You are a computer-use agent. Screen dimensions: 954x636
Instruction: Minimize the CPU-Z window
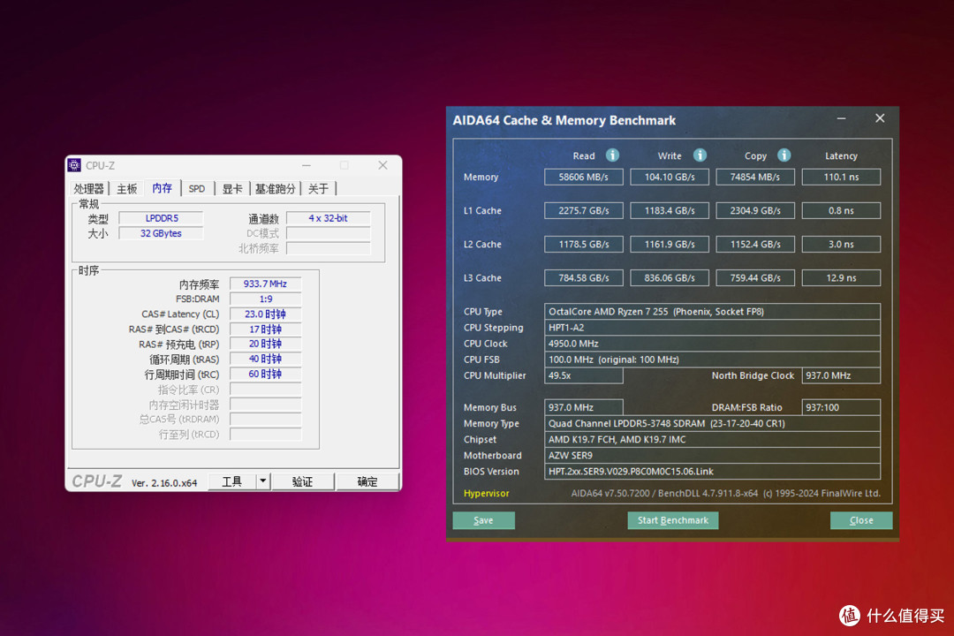(306, 165)
